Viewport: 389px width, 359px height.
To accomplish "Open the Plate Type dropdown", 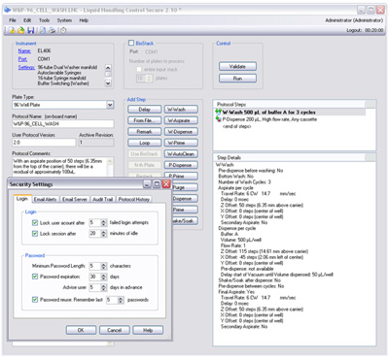I will tap(110, 105).
